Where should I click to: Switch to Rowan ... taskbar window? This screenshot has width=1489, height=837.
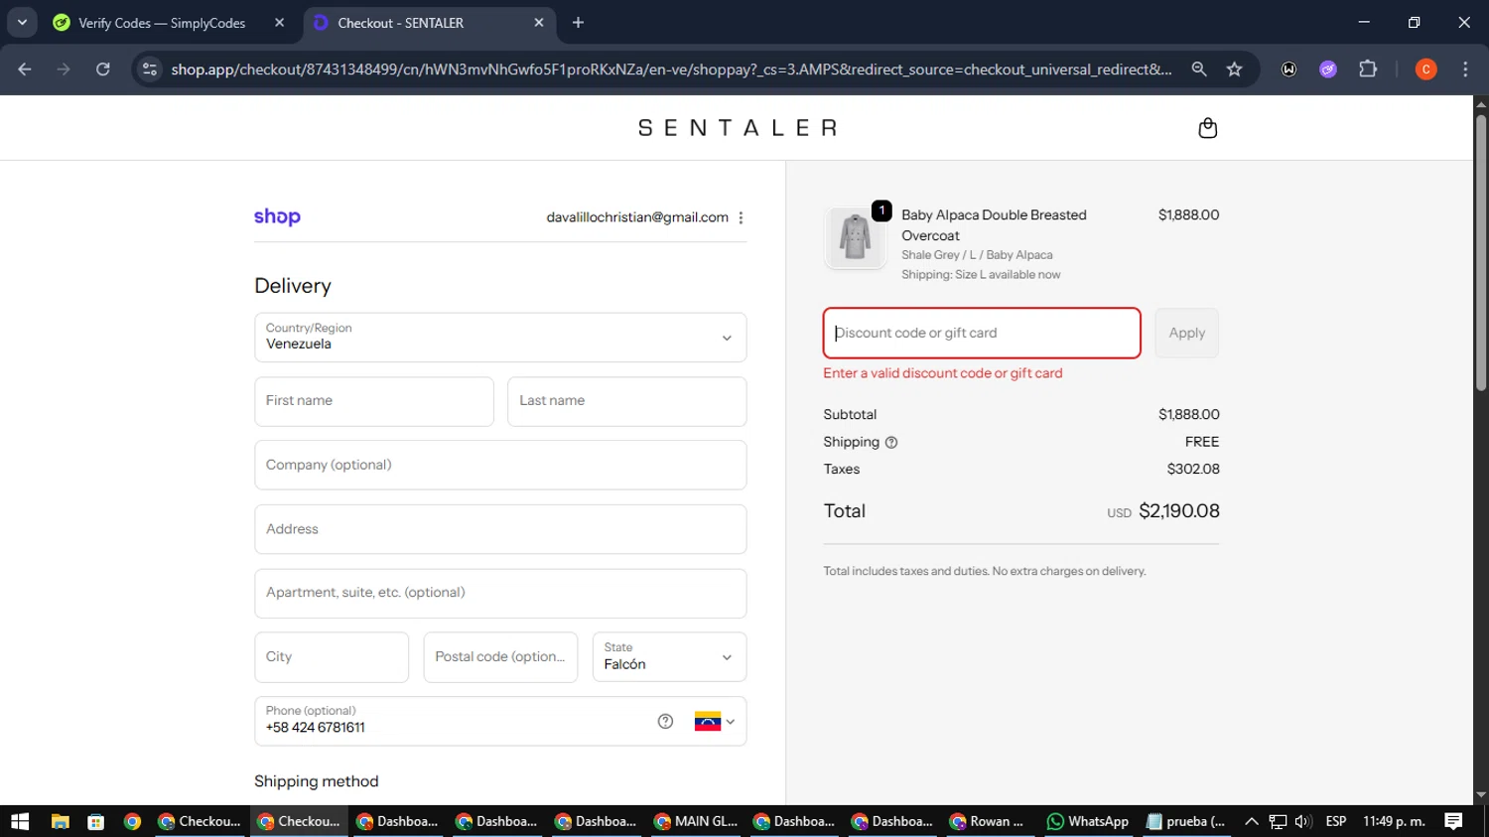(x=988, y=821)
